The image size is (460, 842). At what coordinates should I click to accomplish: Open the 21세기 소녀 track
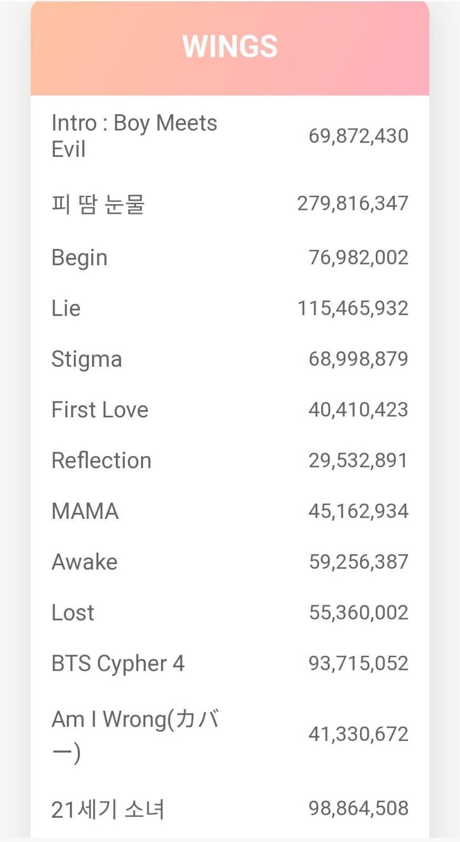click(108, 809)
